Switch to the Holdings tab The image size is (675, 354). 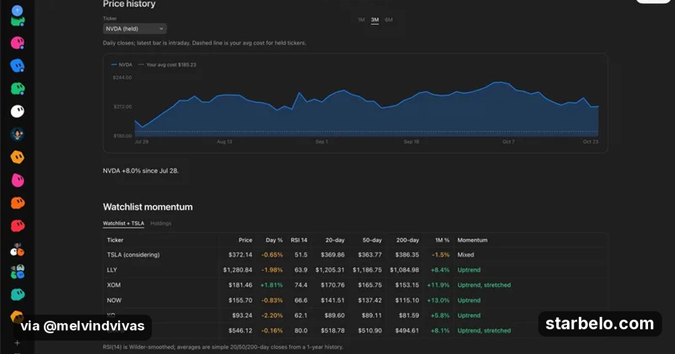coord(161,223)
